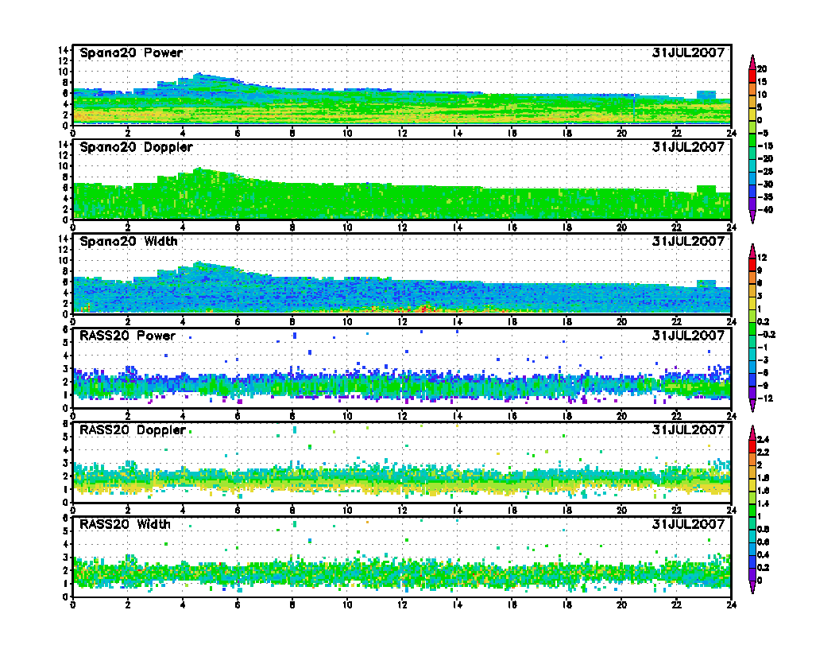Click the "RASS20 Power" panel title
The image size is (839, 649).
point(127,336)
